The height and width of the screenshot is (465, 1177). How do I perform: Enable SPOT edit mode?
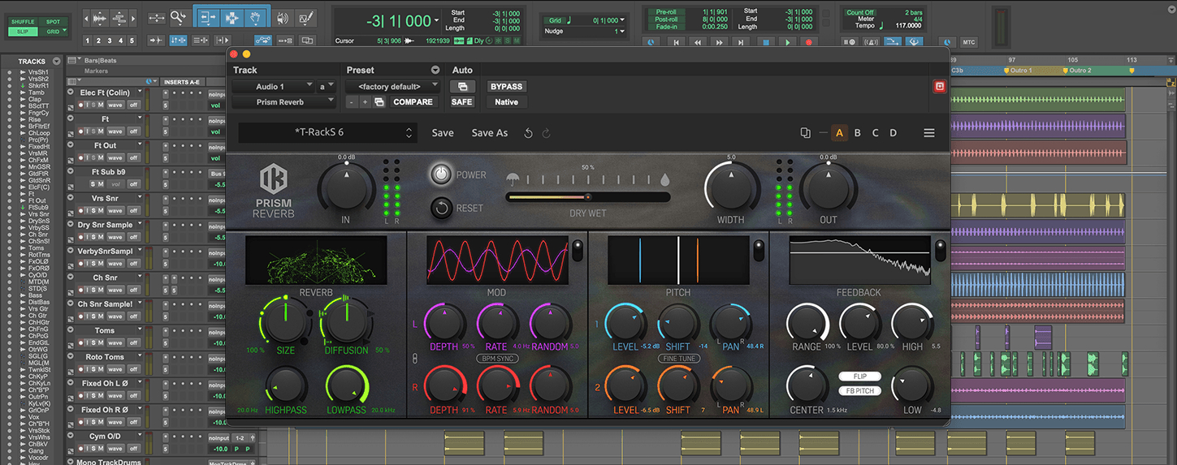[53, 22]
